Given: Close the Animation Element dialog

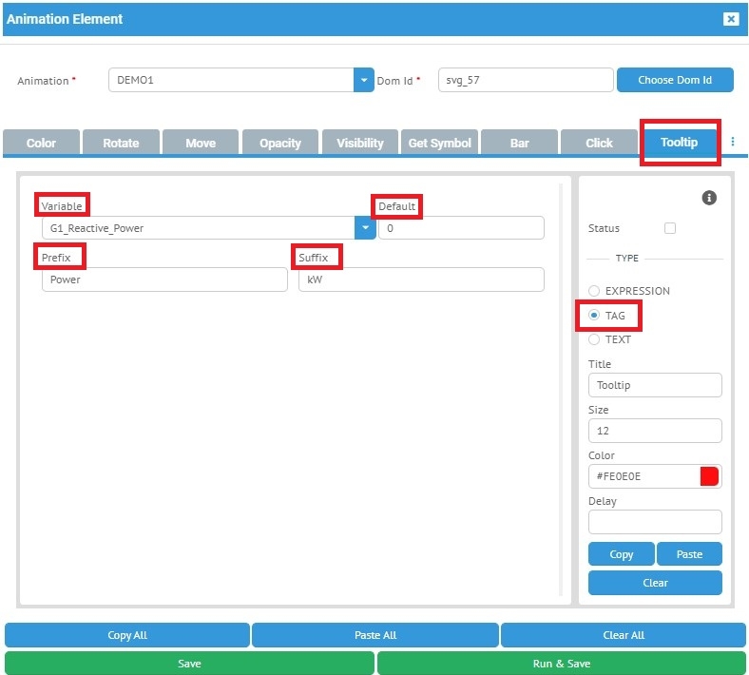Looking at the screenshot, I should pyautogui.click(x=730, y=19).
